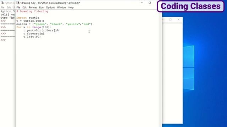This screenshot has height=127, width=227.
Task: Click the 'for x in range(100):' line
Action: point(34,27)
